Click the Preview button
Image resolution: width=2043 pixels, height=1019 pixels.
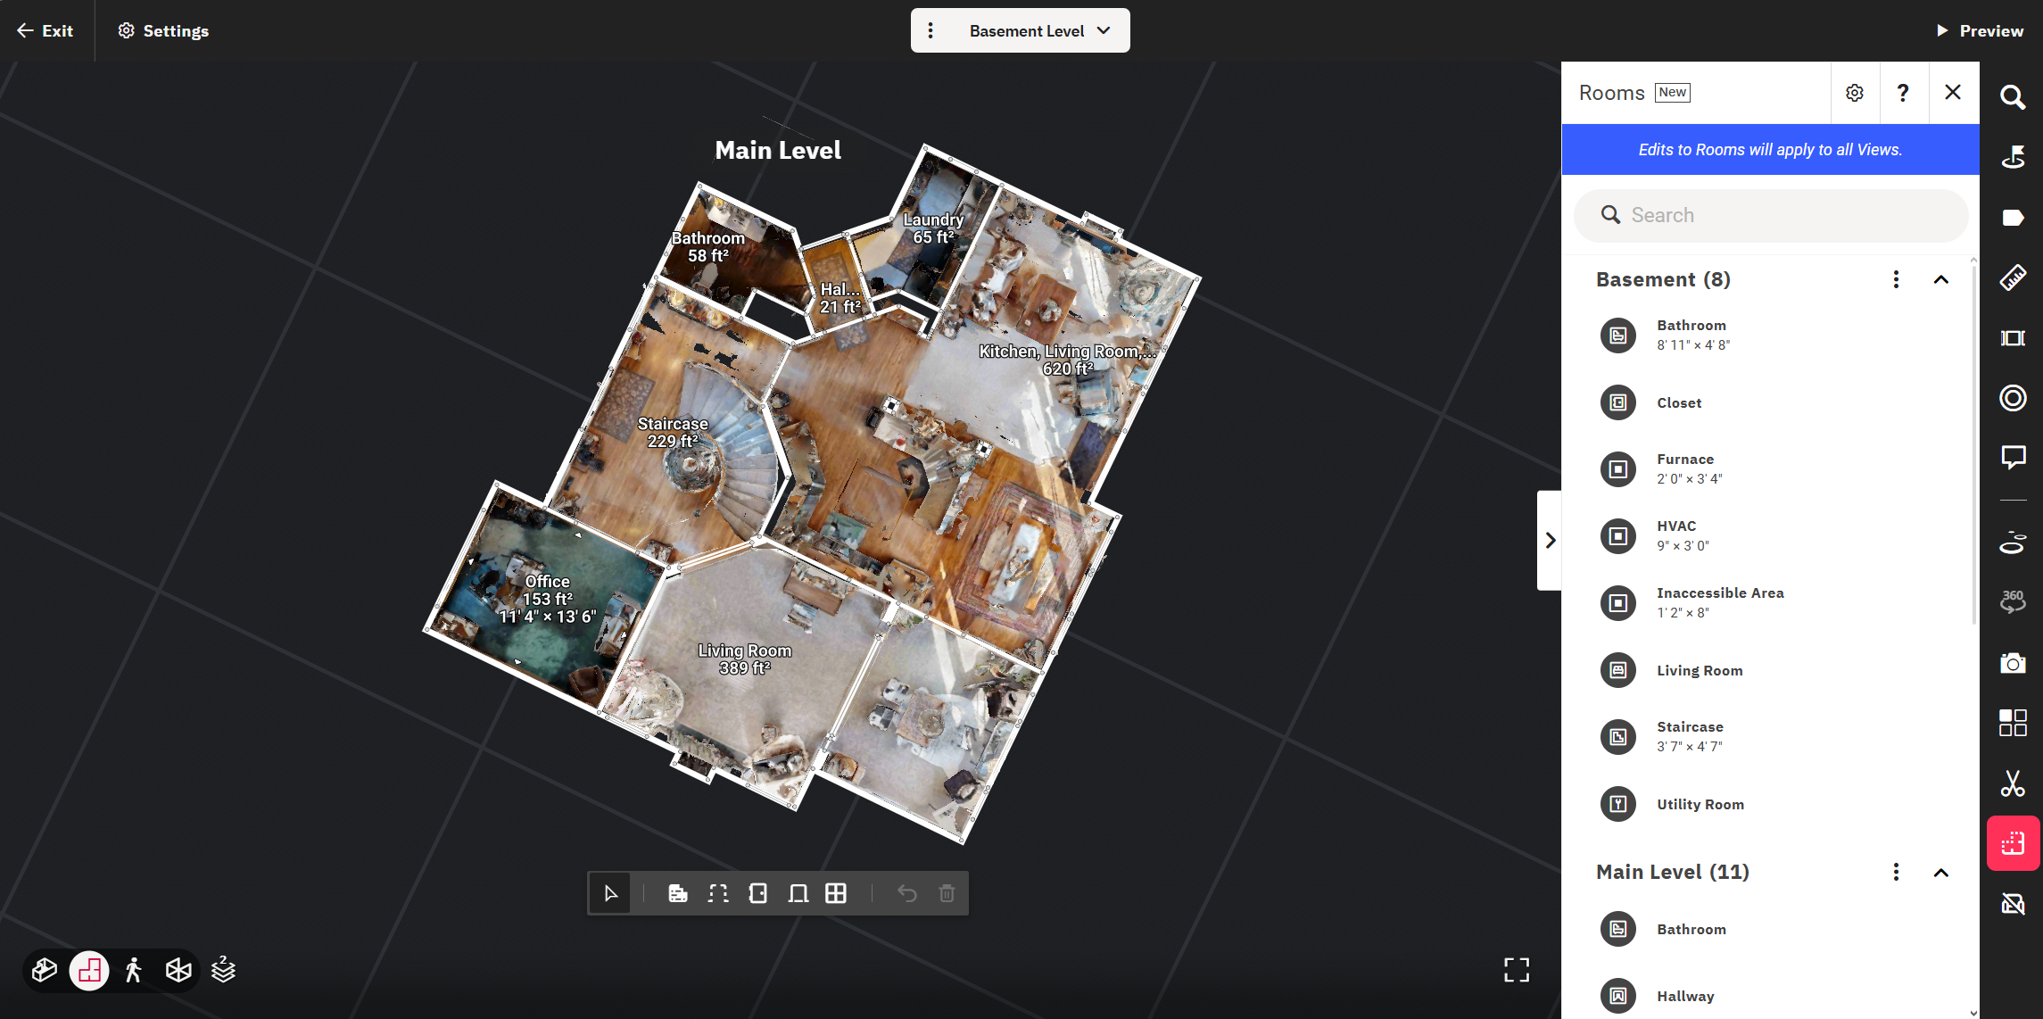1980,30
